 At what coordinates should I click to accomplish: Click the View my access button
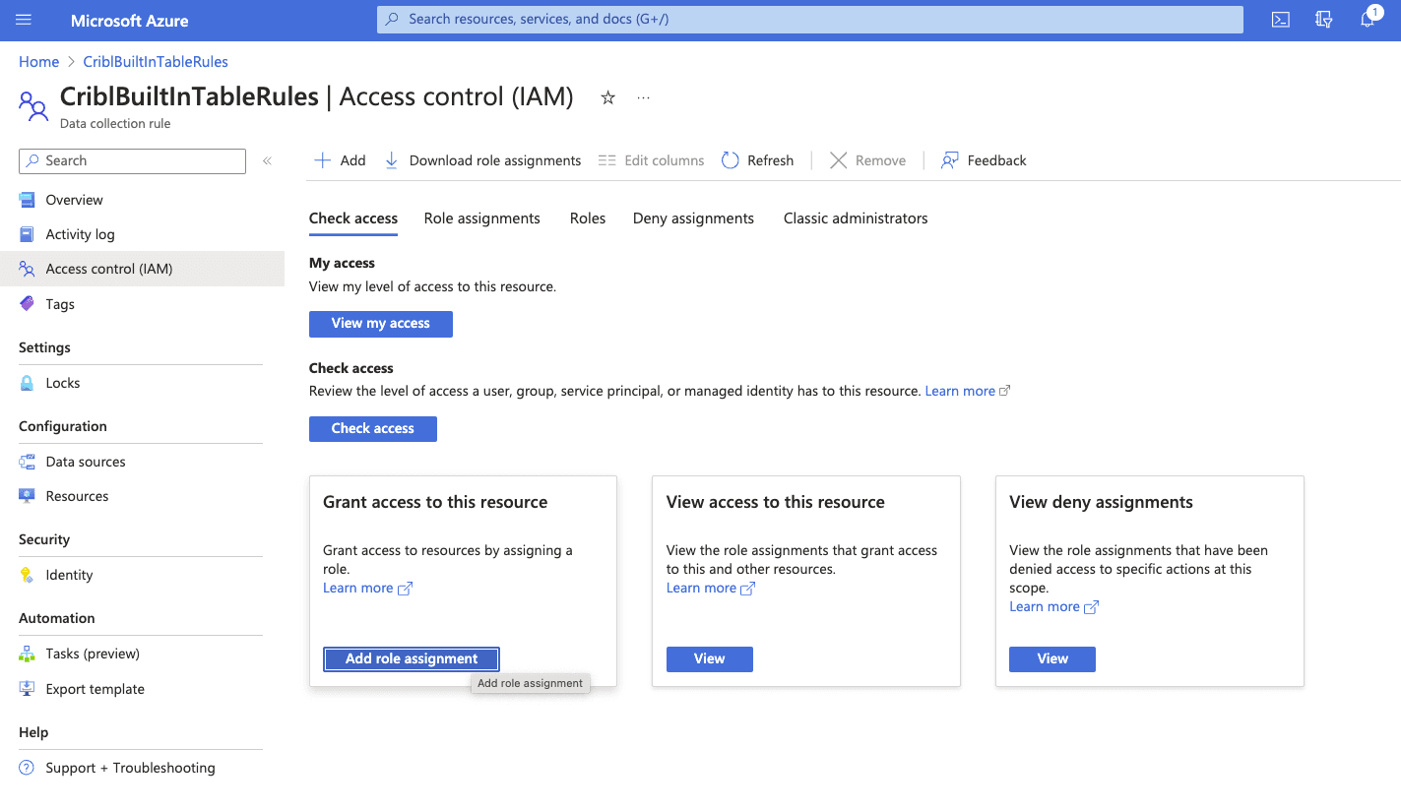click(x=380, y=324)
